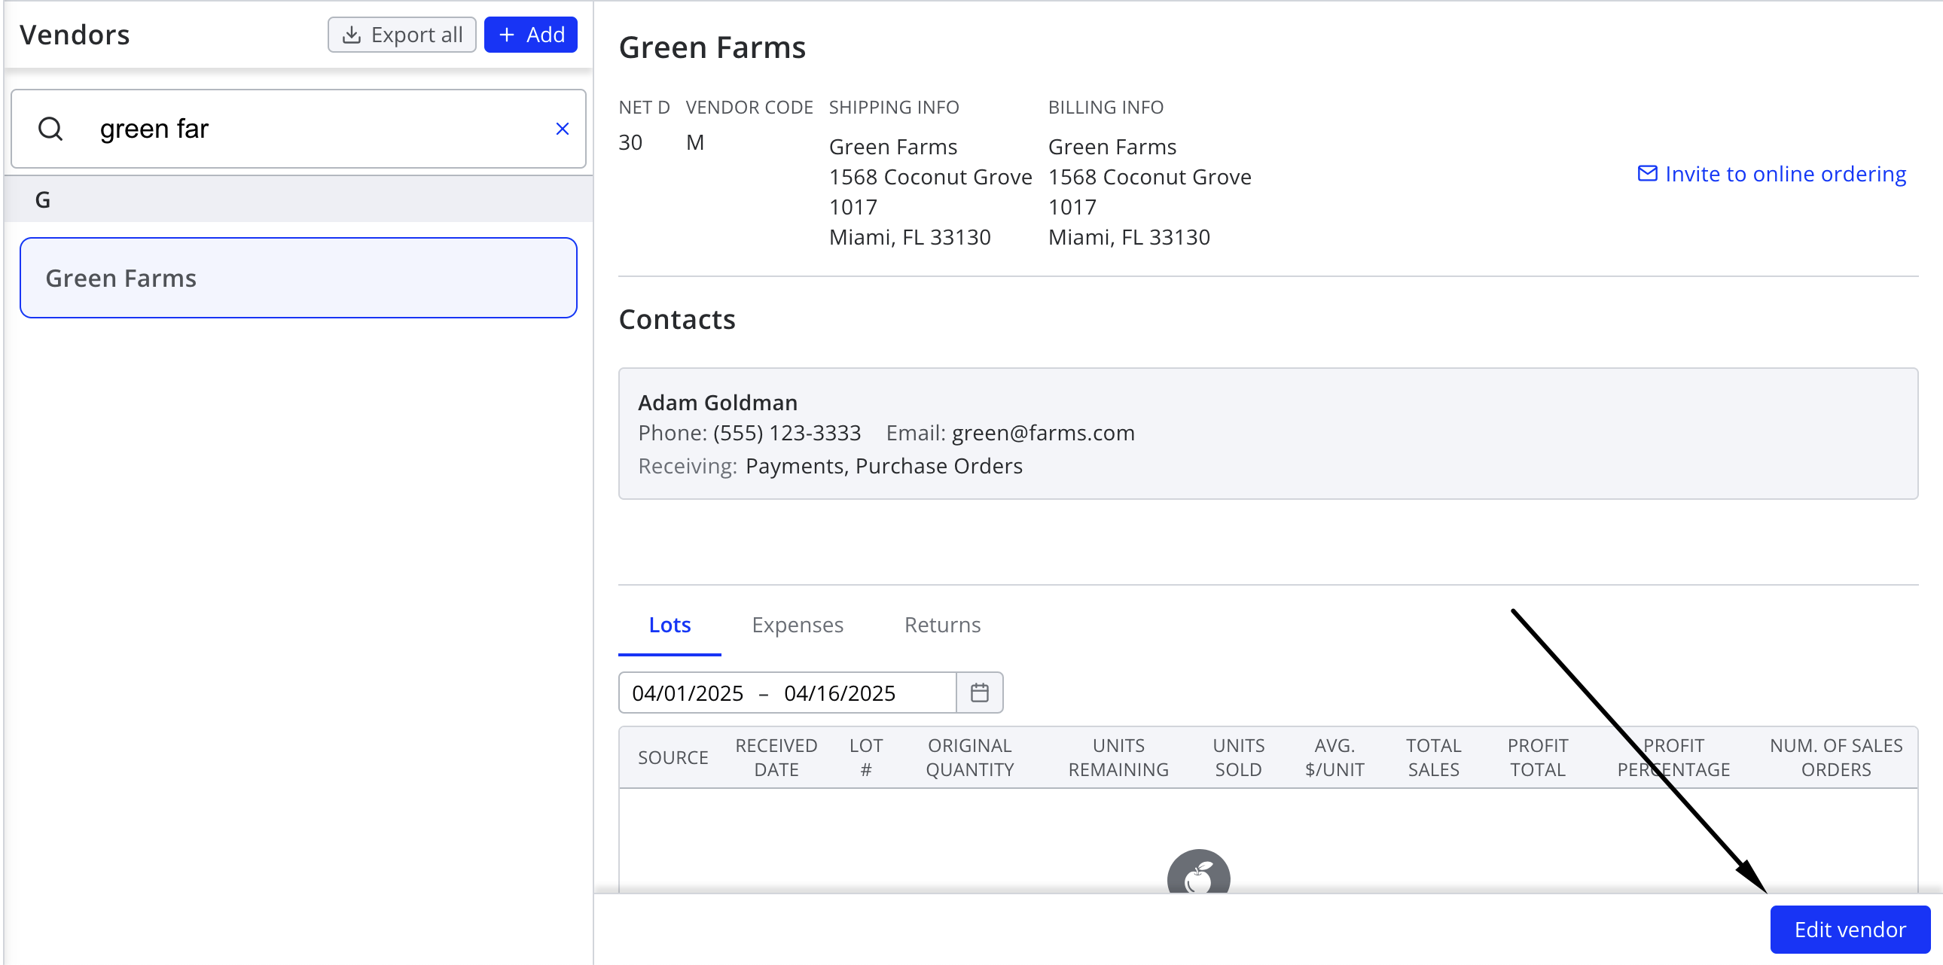Click the Vendors panel title

pos(75,35)
